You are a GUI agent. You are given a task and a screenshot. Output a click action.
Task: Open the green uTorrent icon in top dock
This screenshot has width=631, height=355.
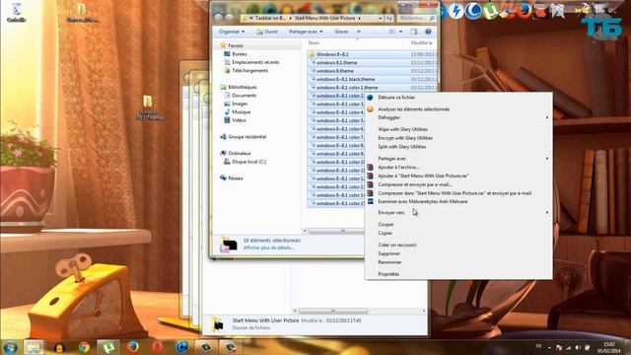490,12
